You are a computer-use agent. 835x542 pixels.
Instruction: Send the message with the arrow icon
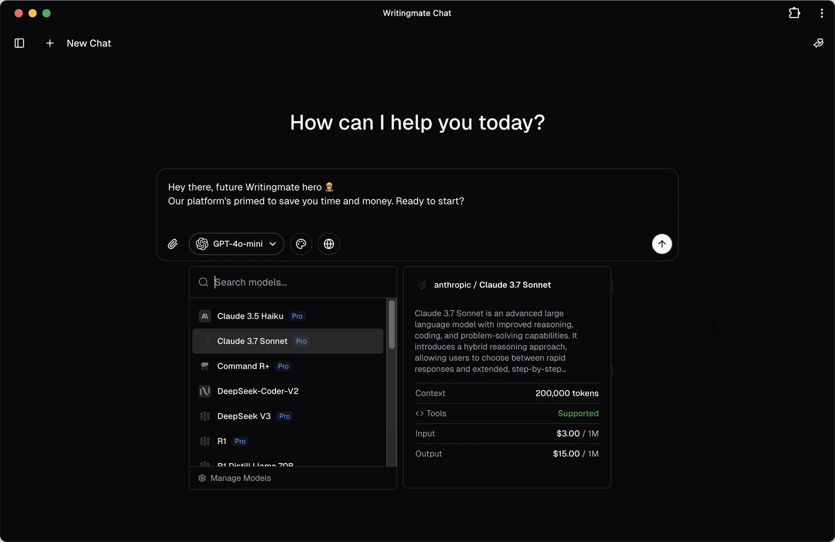[661, 244]
